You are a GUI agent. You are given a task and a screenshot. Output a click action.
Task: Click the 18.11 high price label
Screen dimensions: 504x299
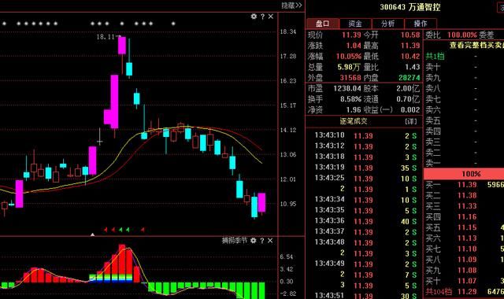point(106,37)
